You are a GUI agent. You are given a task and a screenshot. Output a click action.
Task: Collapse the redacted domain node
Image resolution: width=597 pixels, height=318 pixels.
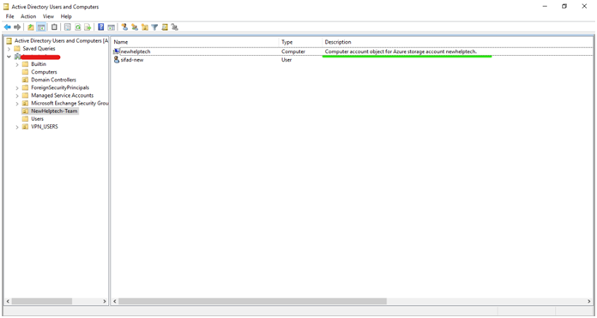(x=9, y=57)
